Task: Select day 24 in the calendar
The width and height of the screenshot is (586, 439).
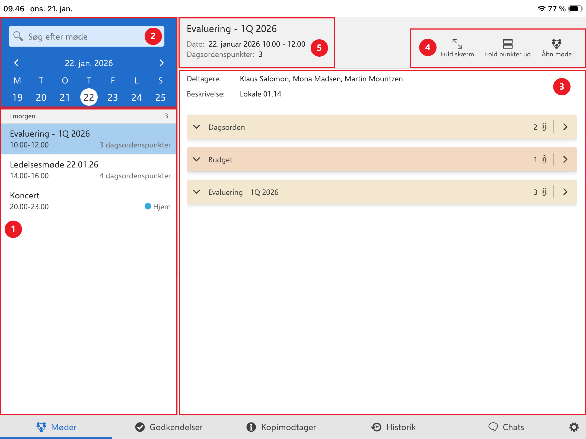Action: click(136, 97)
